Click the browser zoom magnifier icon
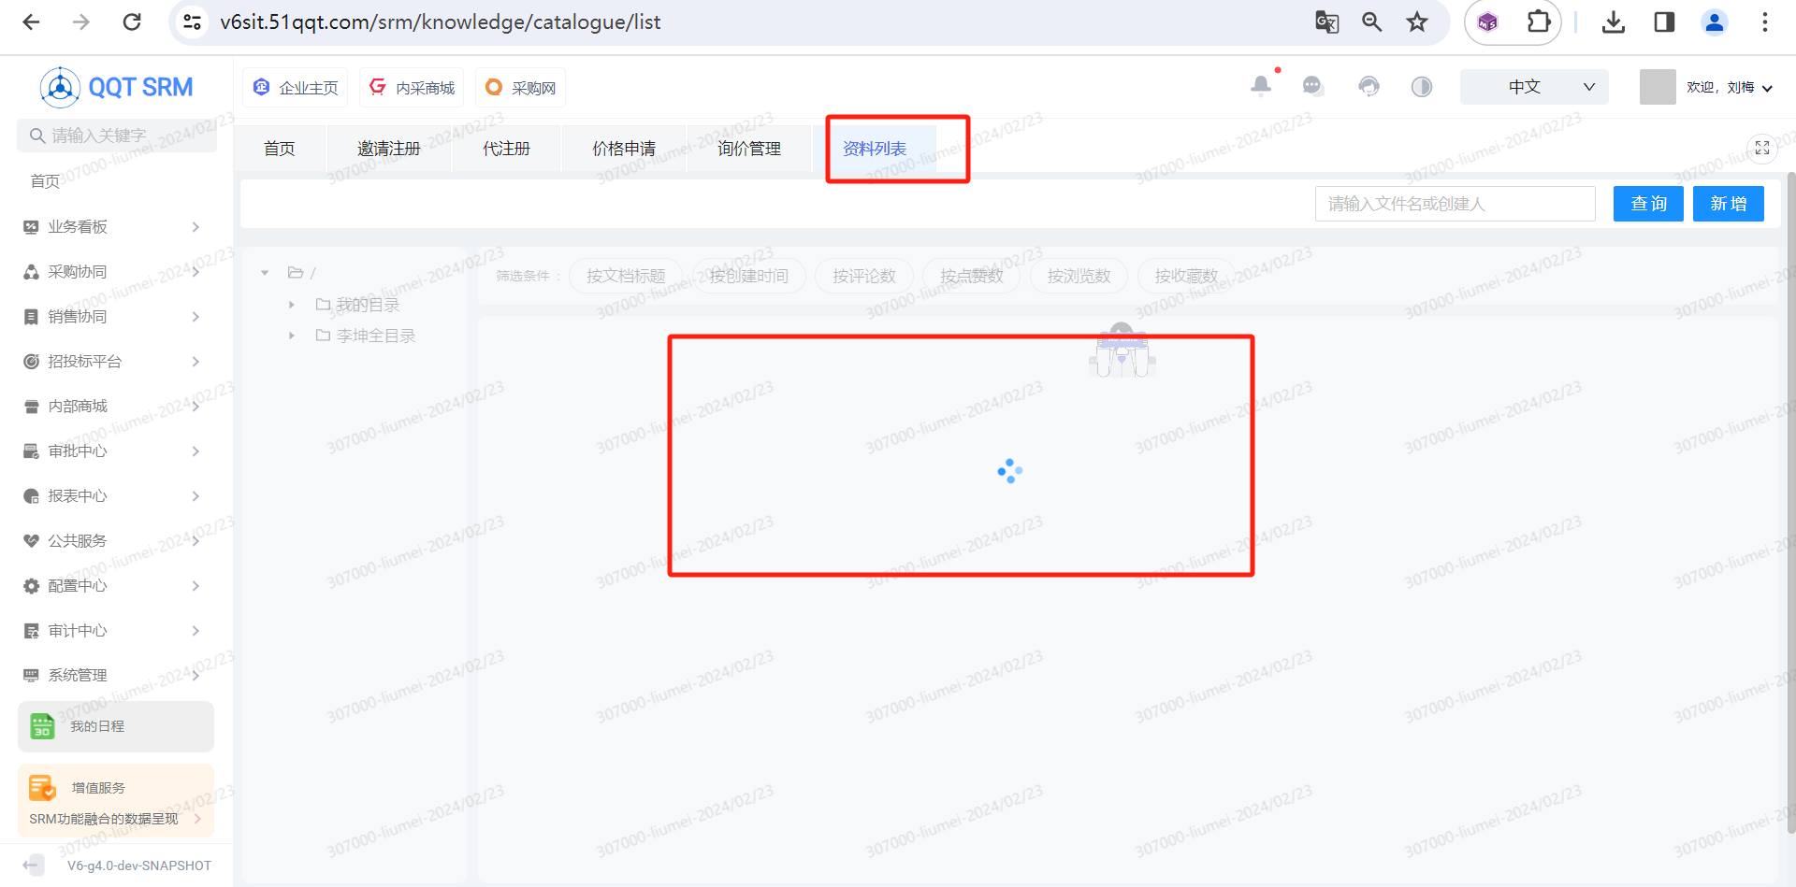 (1372, 21)
